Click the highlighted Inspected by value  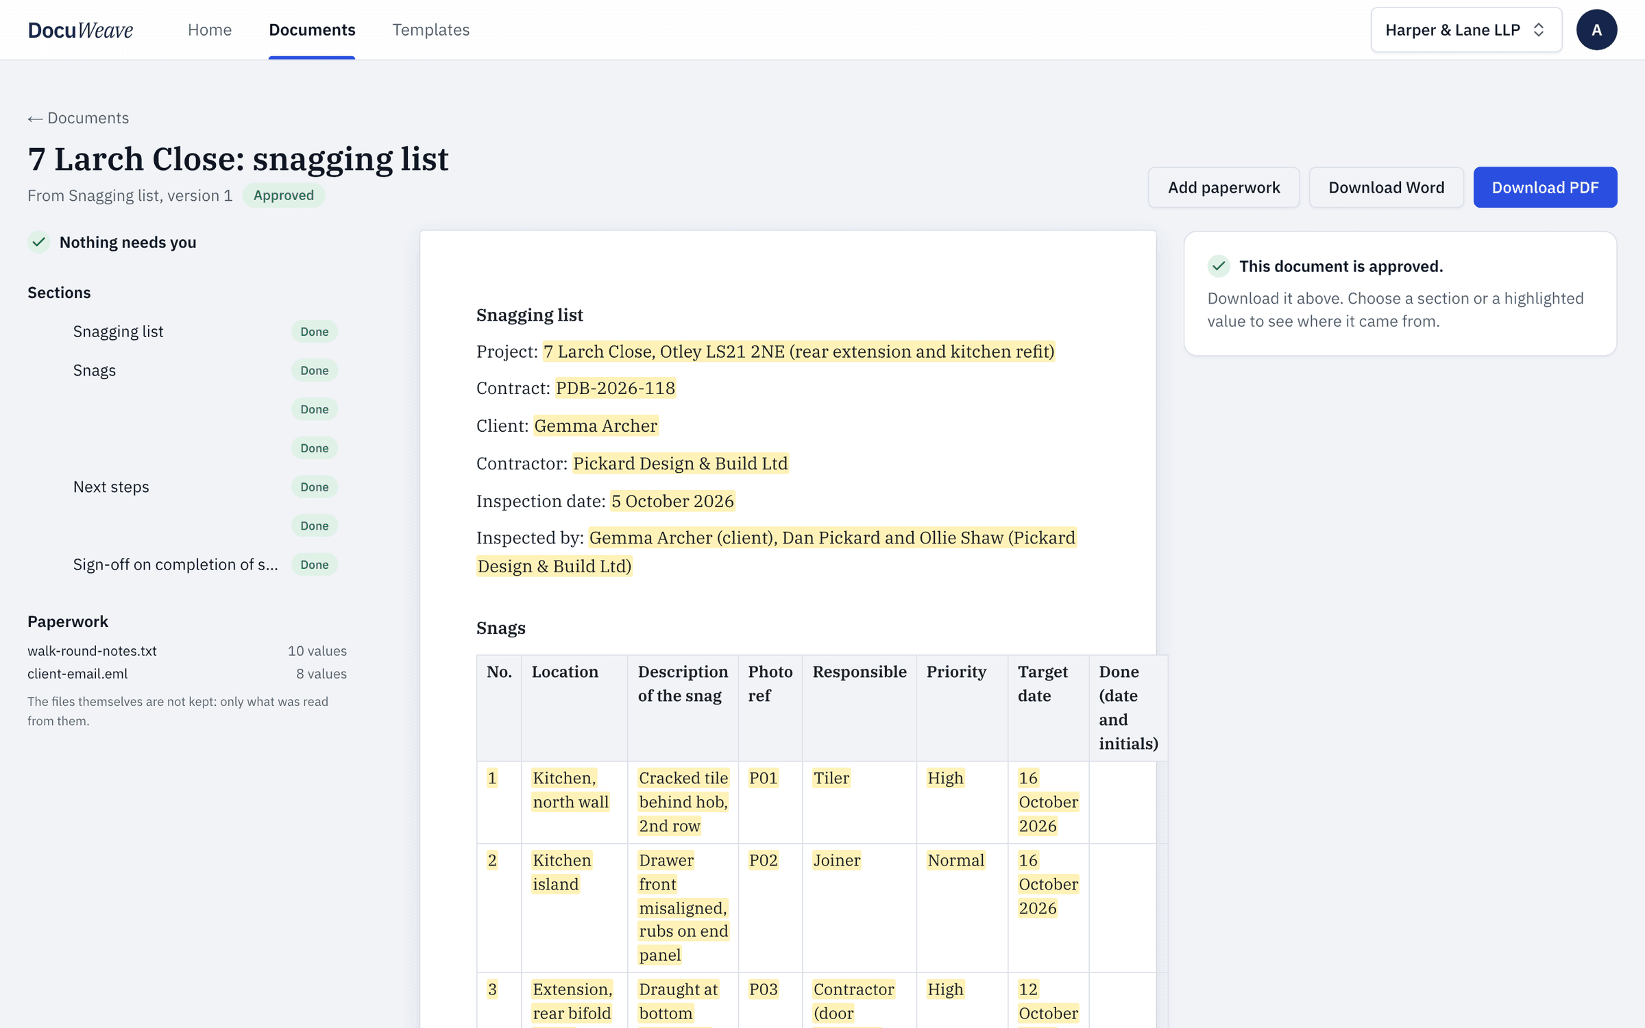click(777, 552)
